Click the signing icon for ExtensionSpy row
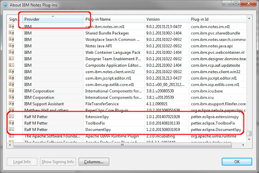Screen dimensions: 259x173 pos(12,116)
